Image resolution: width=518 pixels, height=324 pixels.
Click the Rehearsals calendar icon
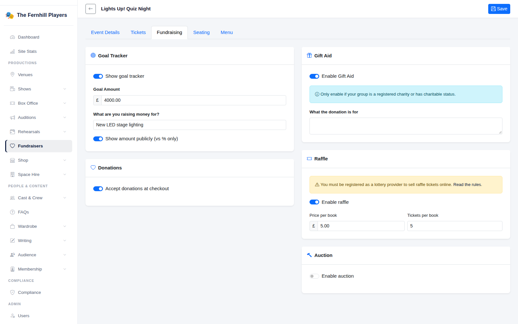12,132
